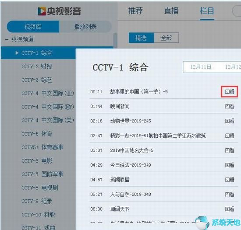Select CCTV5+ 体育赛事 channel

coord(42,147)
